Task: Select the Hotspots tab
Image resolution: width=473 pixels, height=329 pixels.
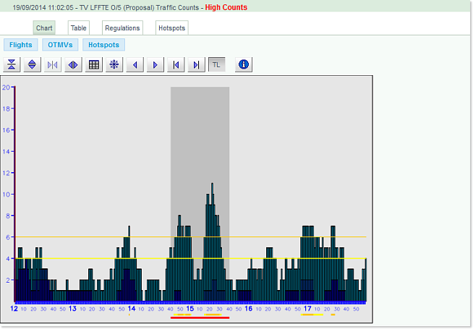Action: click(x=171, y=28)
